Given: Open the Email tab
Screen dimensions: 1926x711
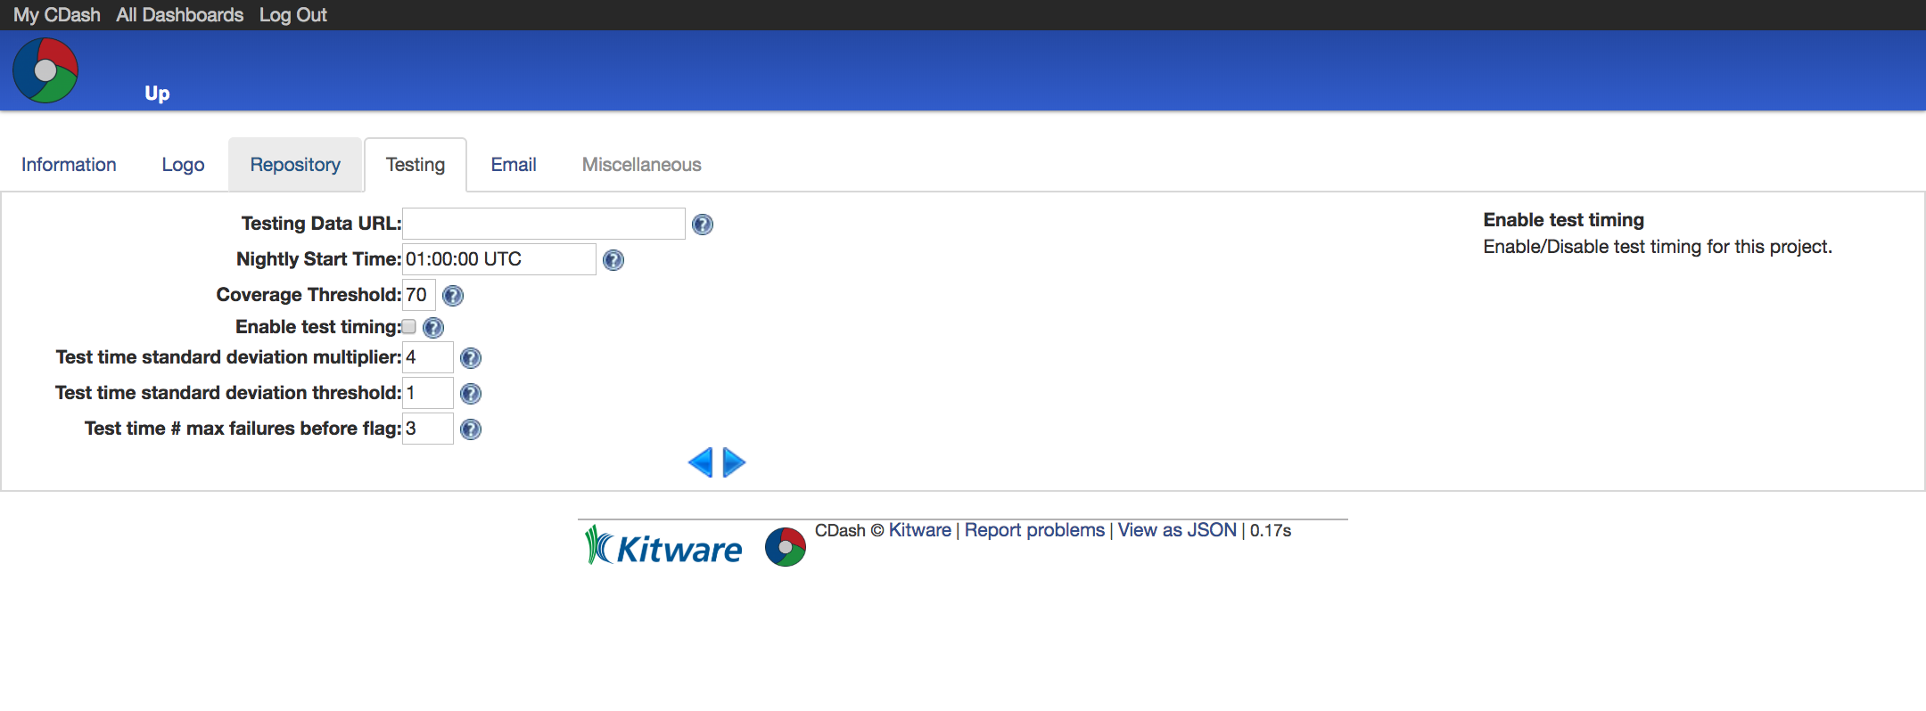Looking at the screenshot, I should 514,165.
